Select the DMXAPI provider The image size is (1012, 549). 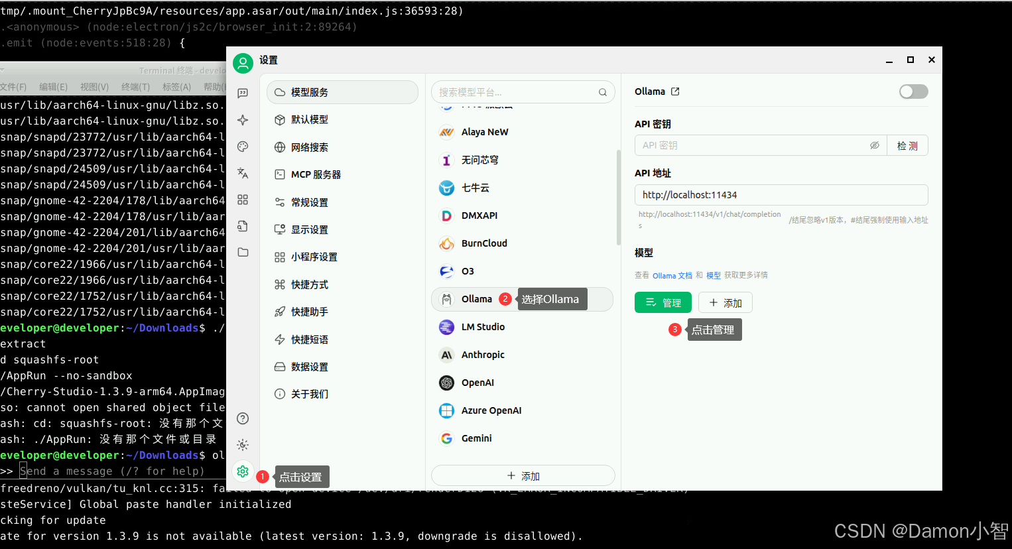522,215
